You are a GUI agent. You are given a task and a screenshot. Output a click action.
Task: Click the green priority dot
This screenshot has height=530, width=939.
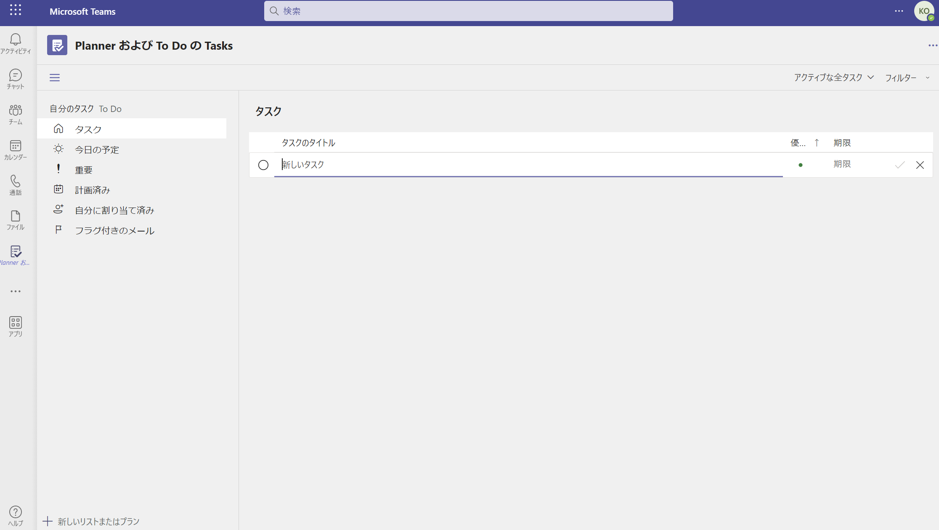pos(801,165)
